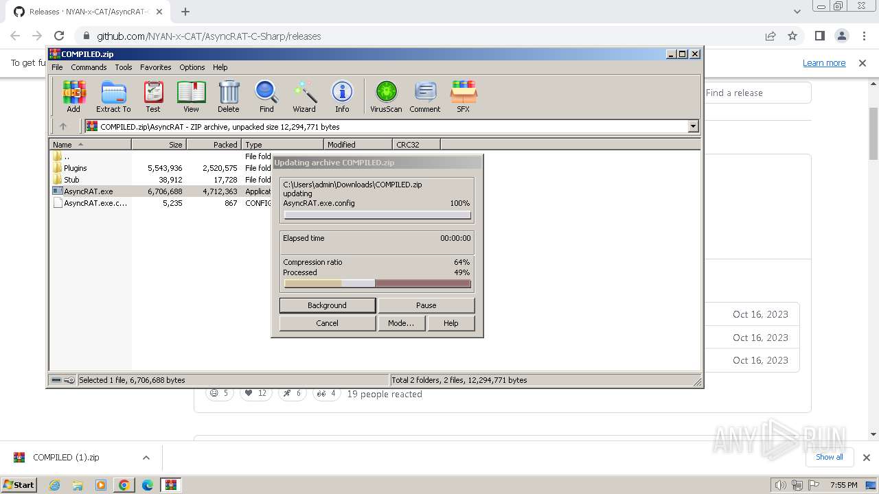Reload the Chrome page

[x=59, y=36]
